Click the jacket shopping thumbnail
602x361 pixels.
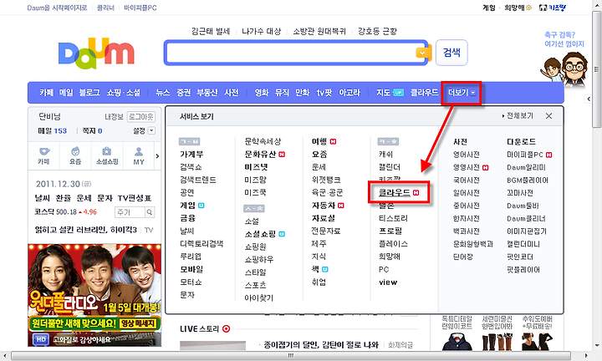pyautogui.click(x=457, y=342)
